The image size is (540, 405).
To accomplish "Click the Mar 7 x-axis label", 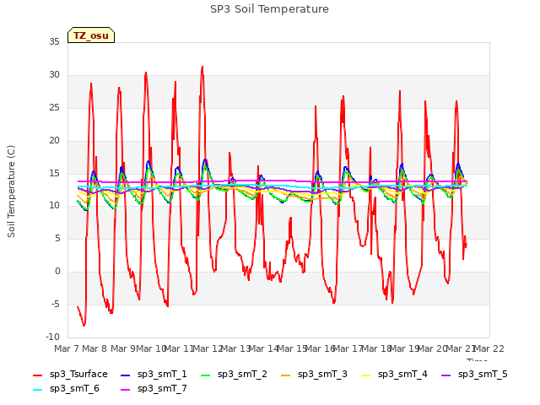I will 66,348.
